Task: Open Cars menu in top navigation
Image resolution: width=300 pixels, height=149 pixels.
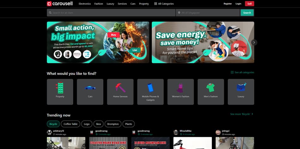Action: tap(133, 3)
